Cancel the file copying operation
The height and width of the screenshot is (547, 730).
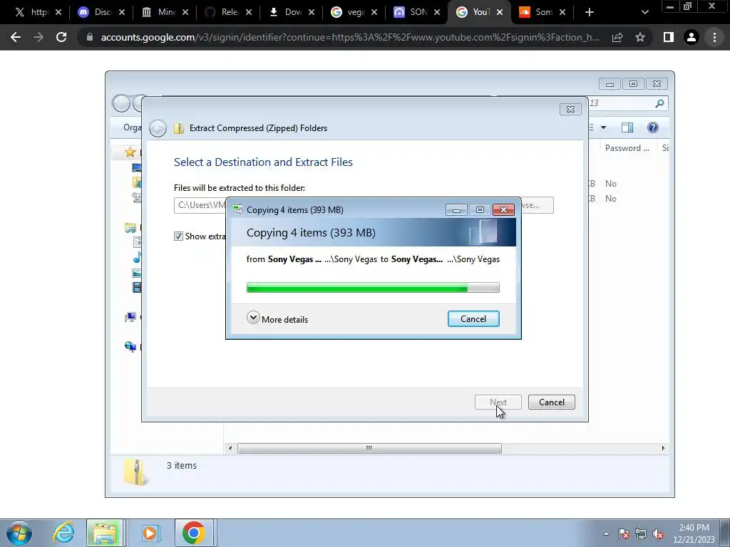click(x=473, y=319)
